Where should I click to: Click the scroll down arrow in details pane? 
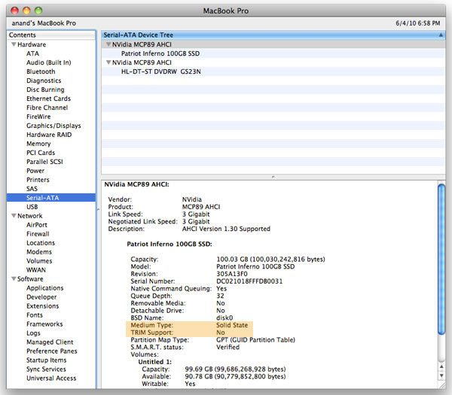coord(441,375)
